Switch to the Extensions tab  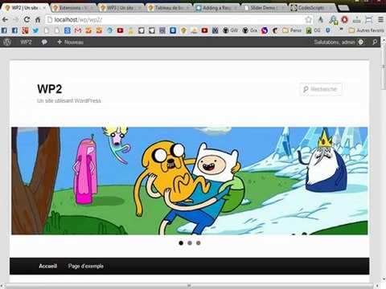(73, 8)
